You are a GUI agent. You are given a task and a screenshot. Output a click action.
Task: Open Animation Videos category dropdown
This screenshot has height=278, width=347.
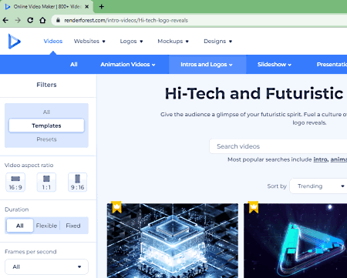(128, 65)
